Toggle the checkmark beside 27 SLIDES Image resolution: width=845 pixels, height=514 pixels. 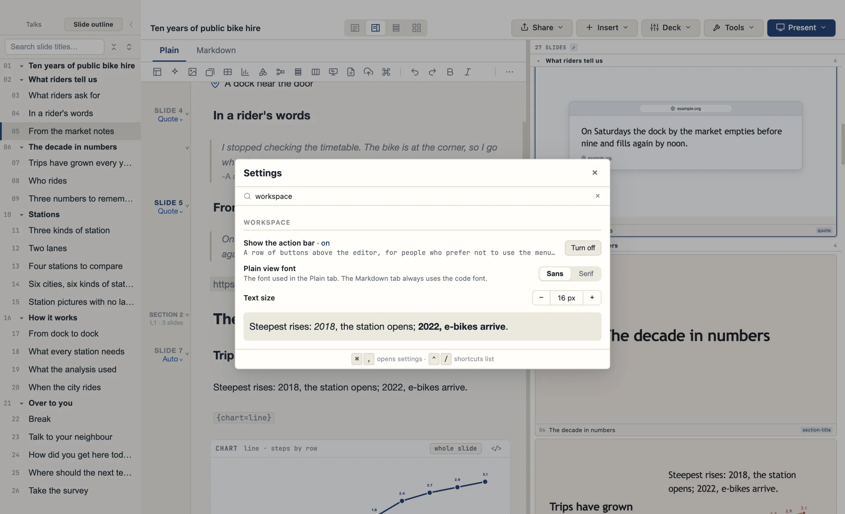tap(574, 48)
